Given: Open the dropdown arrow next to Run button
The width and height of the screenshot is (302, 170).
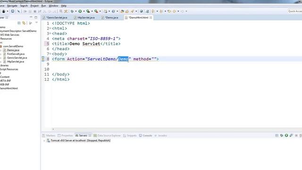Looking at the screenshot, I should (84, 11).
